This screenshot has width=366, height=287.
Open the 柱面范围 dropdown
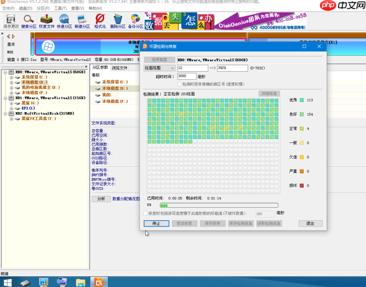click(159, 68)
